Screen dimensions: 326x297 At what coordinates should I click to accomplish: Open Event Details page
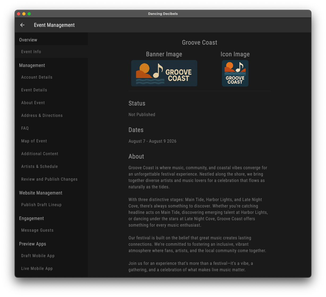[34, 90]
